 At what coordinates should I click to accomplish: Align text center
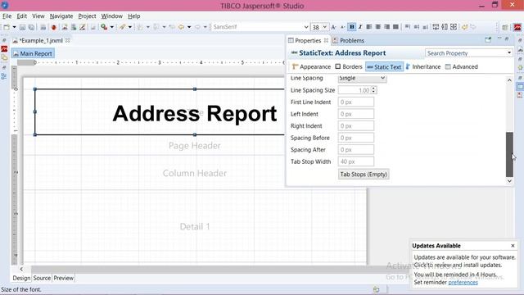click(x=378, y=27)
